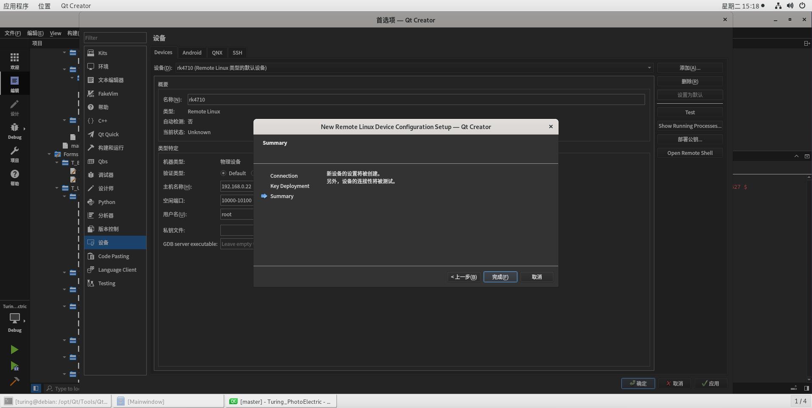Click 完成(F) to finish wizard
This screenshot has height=408, width=812.
(500, 277)
